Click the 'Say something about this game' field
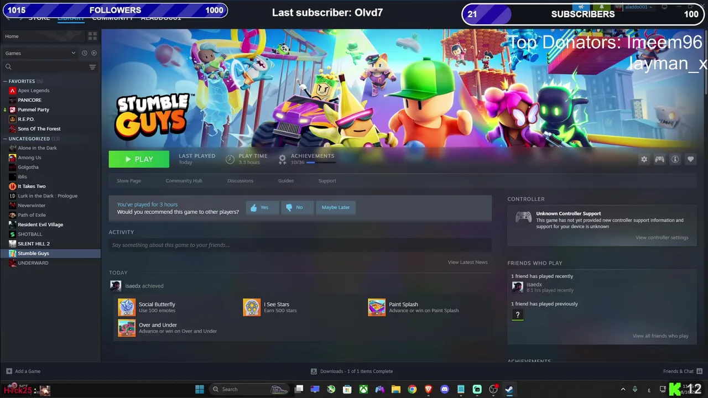Screen dimensions: 708x398 pos(300,245)
